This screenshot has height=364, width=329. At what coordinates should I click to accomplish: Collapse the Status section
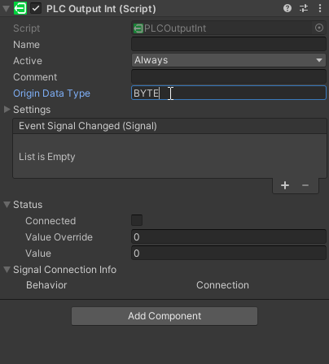[7, 205]
